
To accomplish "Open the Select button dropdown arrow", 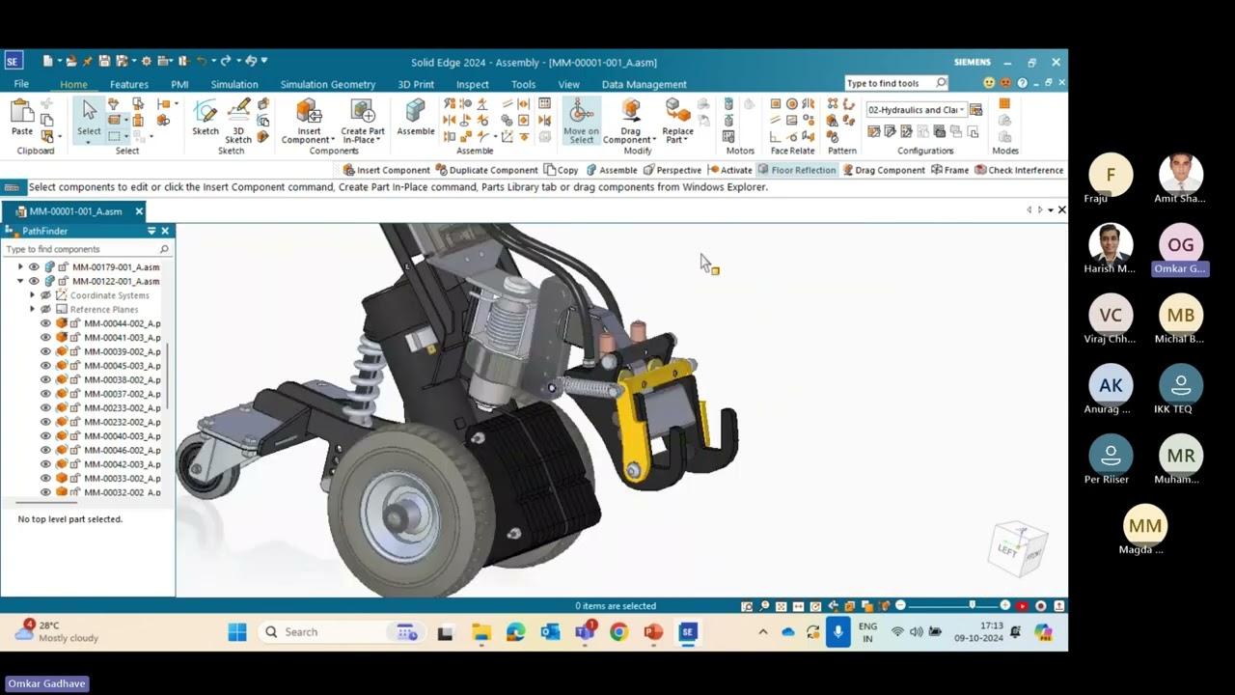I will pos(89,142).
